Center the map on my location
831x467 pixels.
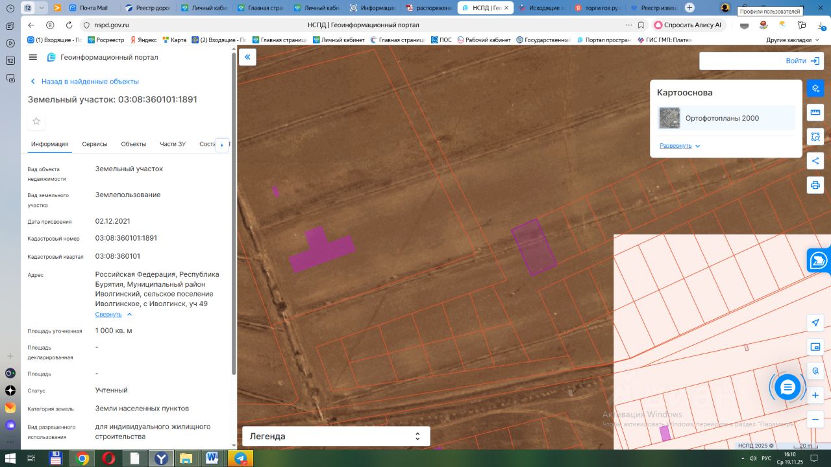(x=815, y=323)
